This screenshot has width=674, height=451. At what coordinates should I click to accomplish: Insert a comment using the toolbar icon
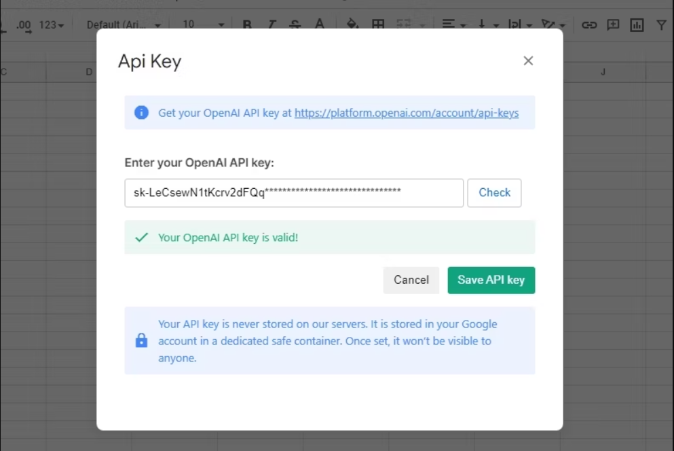[613, 25]
